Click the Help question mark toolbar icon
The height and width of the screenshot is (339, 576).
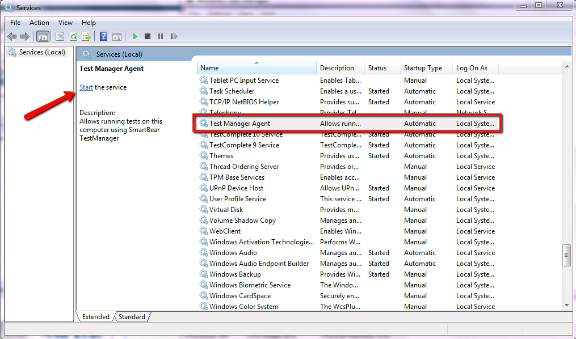pos(103,36)
